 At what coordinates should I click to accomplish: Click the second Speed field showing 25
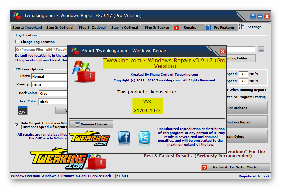[x=243, y=81]
